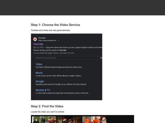Open the Video sitelink
This screenshot has width=165, height=123.
tap(39, 64)
